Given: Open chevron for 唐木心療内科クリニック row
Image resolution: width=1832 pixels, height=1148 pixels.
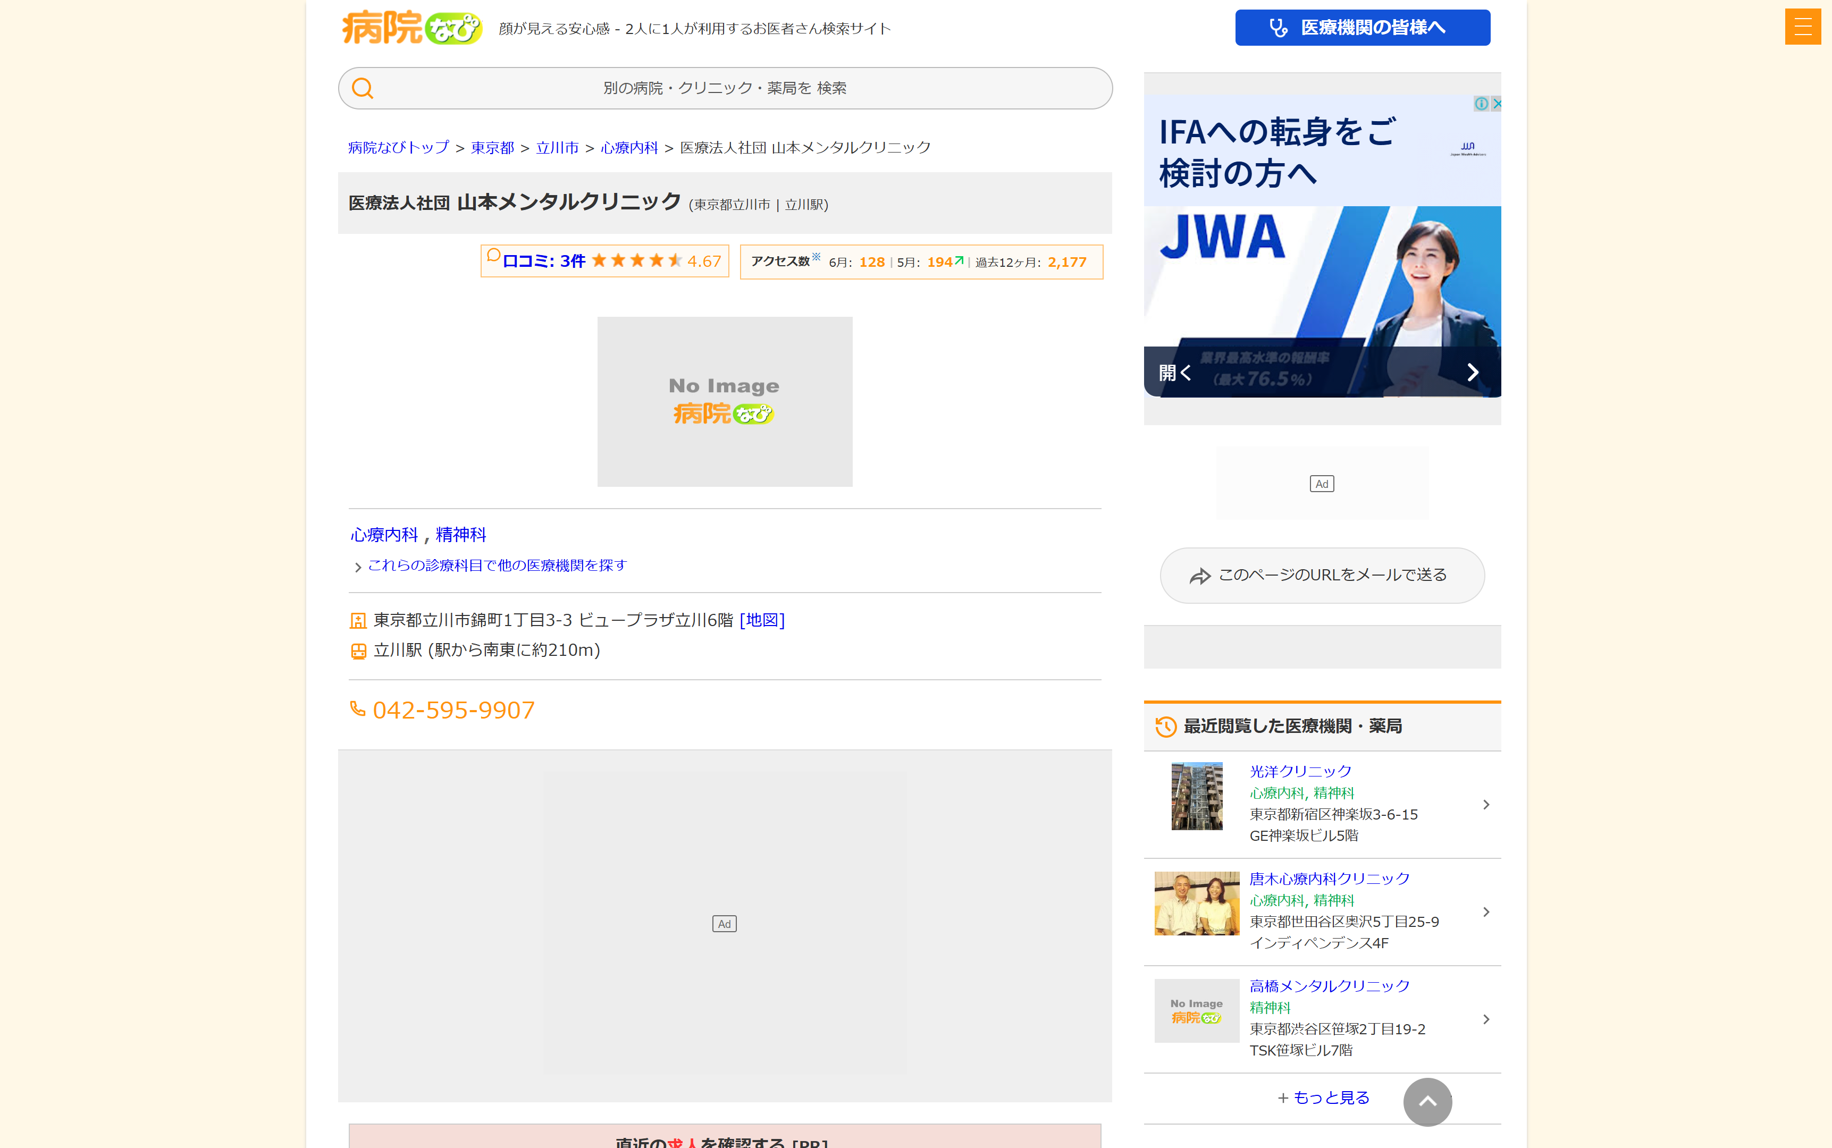Looking at the screenshot, I should [x=1486, y=912].
